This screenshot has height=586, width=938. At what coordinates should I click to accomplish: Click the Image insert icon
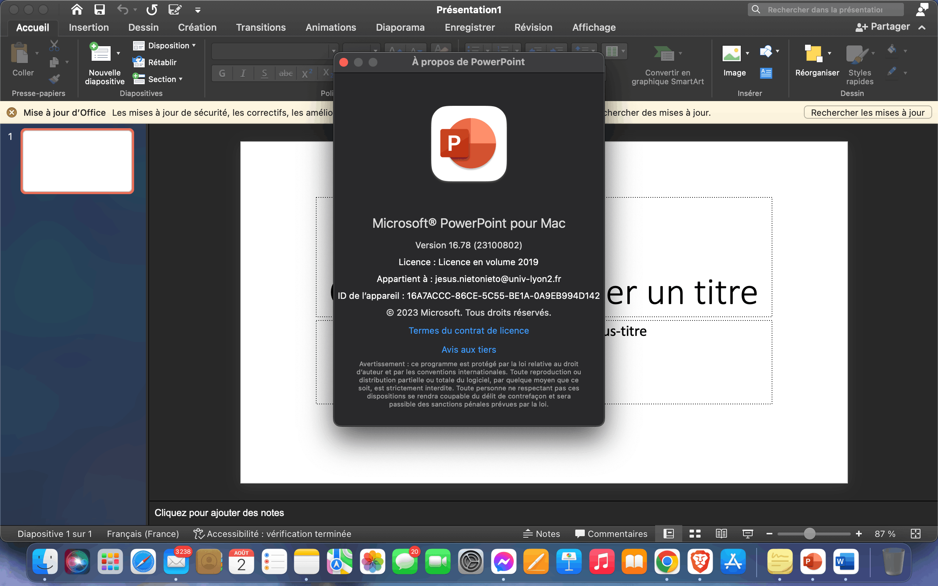coord(731,53)
